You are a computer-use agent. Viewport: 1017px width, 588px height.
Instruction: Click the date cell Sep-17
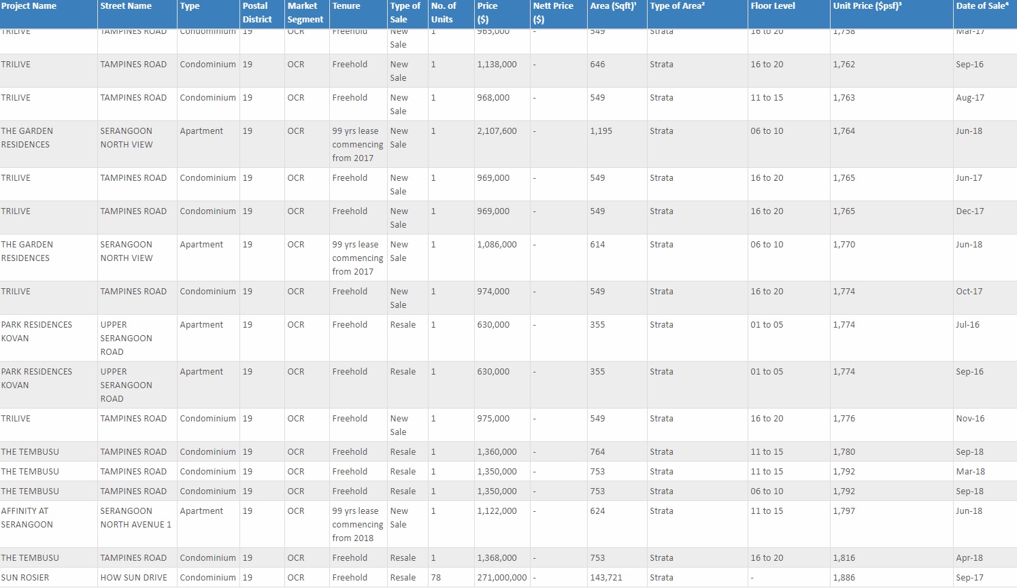tap(969, 578)
